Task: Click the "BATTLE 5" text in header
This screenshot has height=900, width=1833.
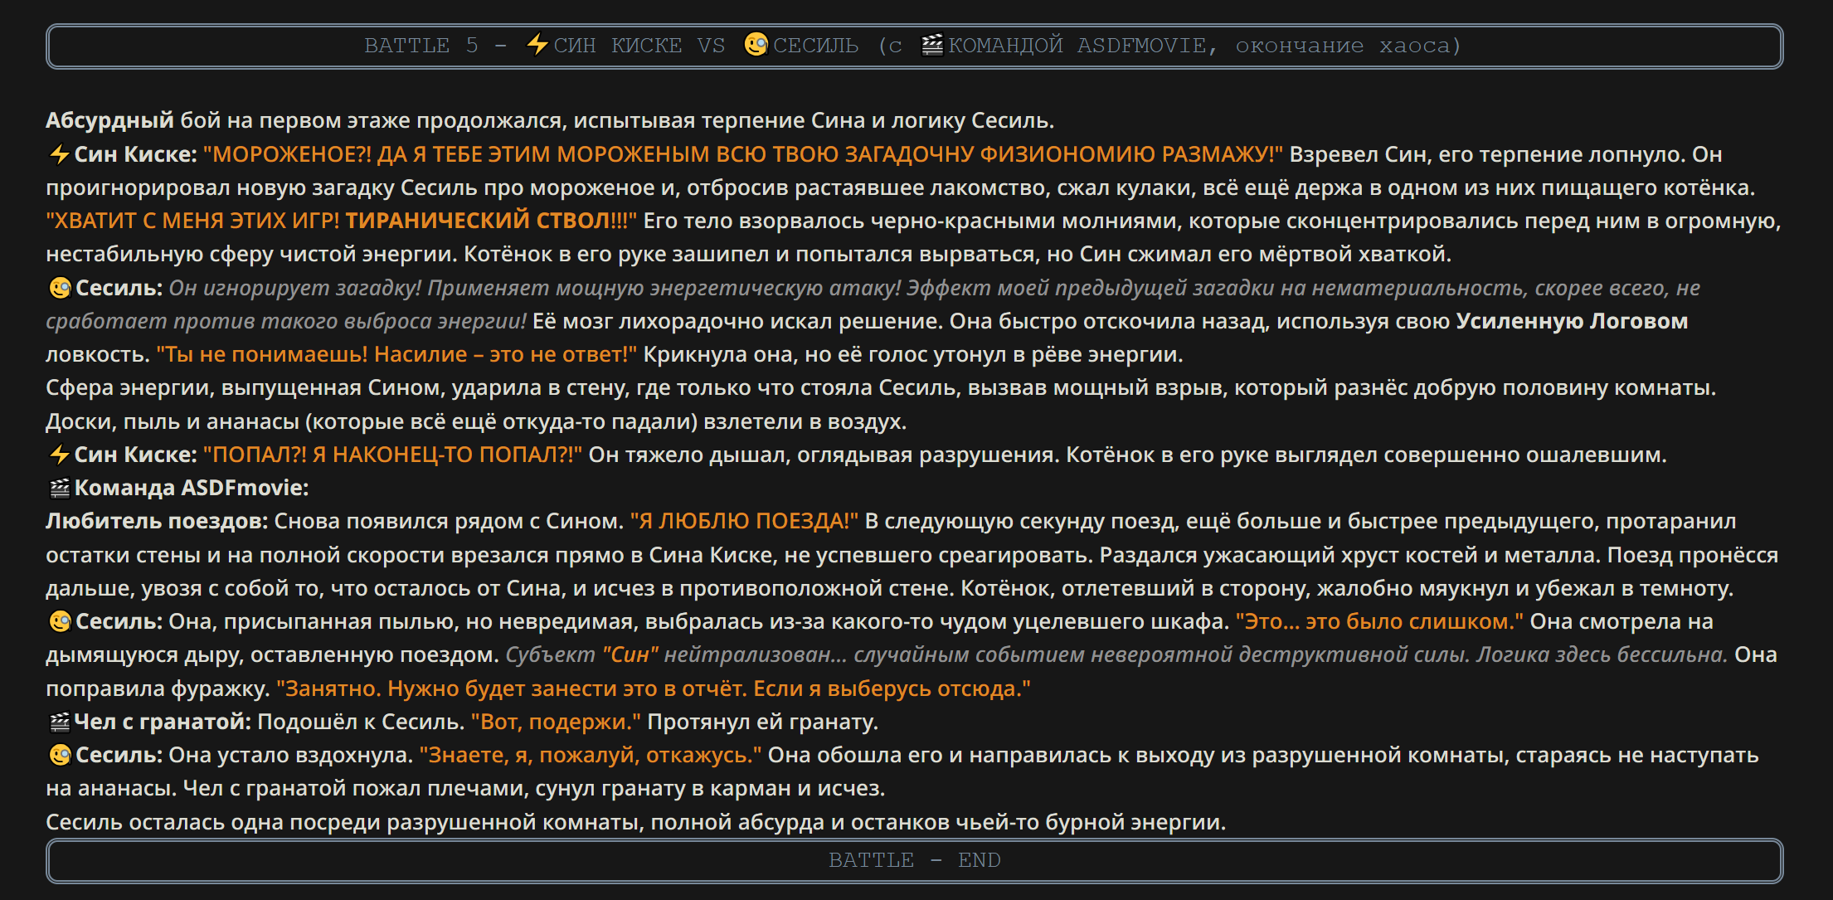Action: point(421,45)
